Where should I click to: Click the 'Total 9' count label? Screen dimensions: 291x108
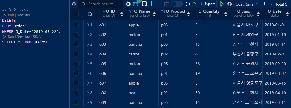282,4
